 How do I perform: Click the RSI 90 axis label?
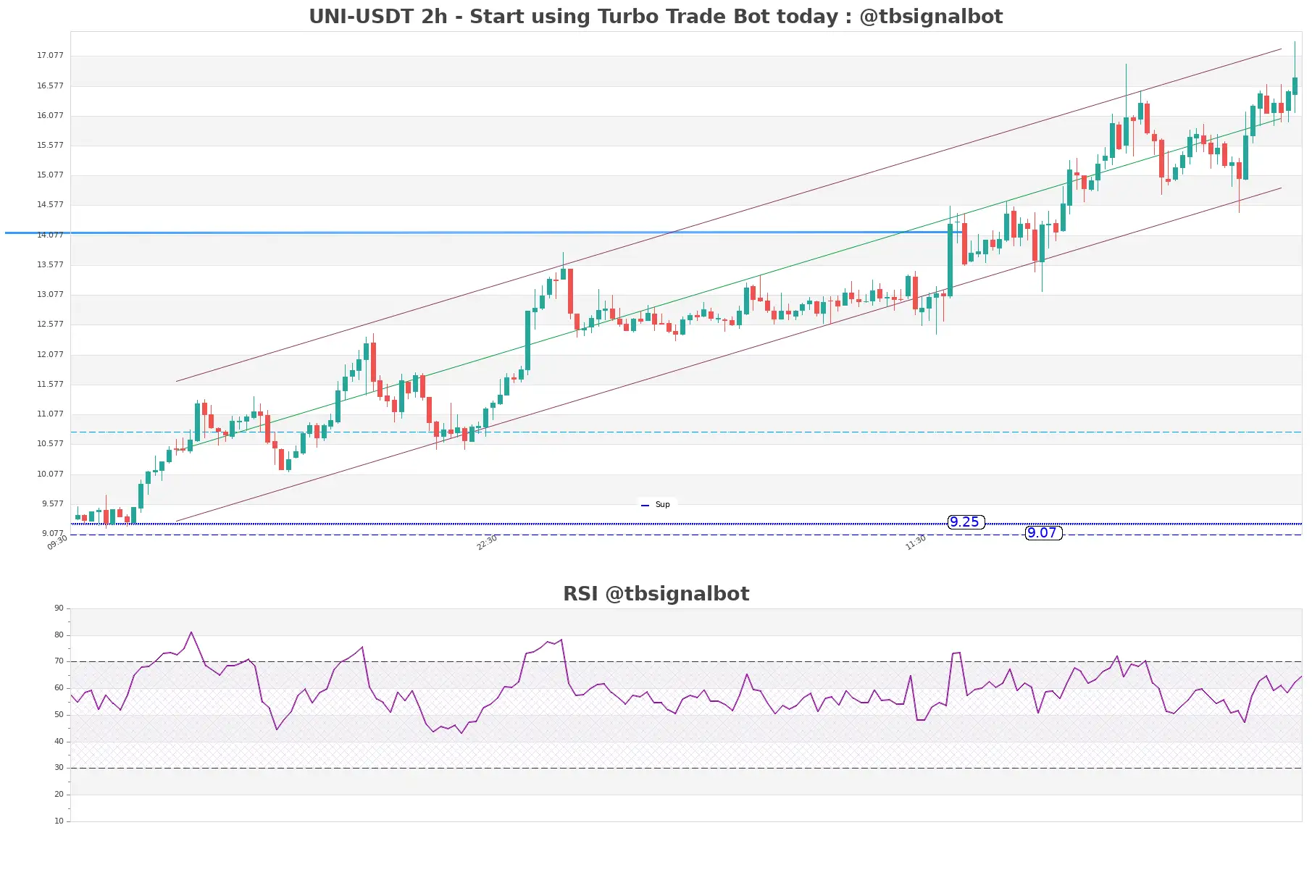point(59,608)
